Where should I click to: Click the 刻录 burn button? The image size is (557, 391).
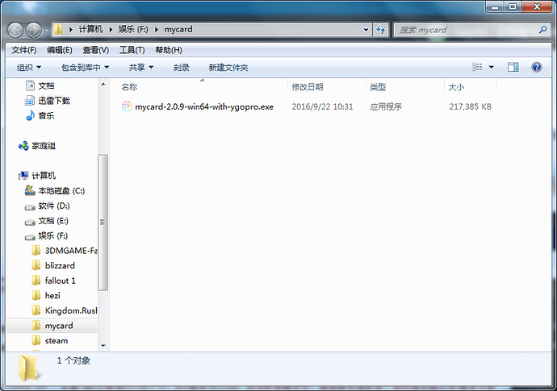(x=182, y=68)
